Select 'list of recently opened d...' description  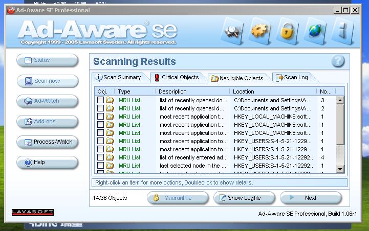[192, 108]
